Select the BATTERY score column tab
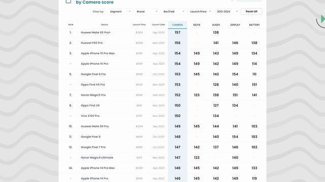Viewport: 325px width, 182px height. [254, 25]
